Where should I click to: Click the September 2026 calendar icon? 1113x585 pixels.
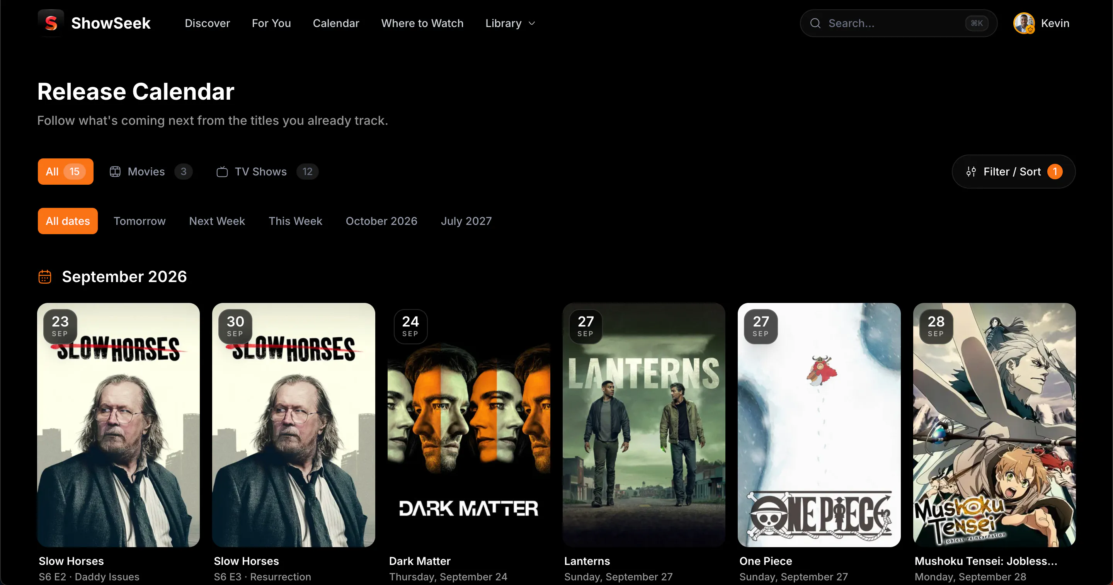(x=45, y=277)
